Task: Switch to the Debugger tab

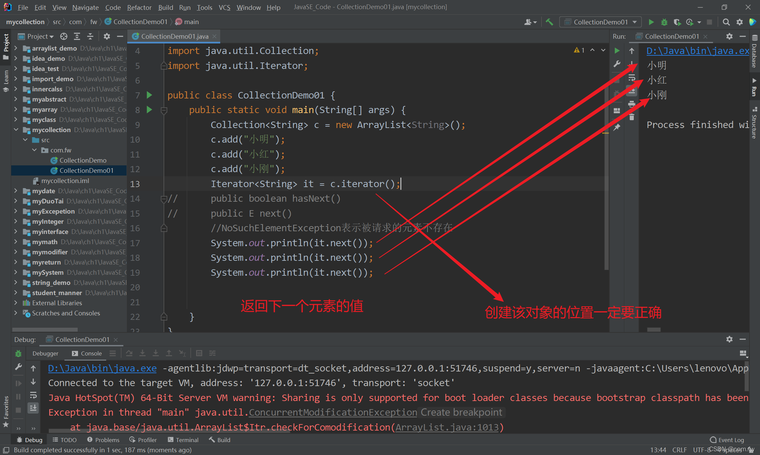Action: click(45, 353)
